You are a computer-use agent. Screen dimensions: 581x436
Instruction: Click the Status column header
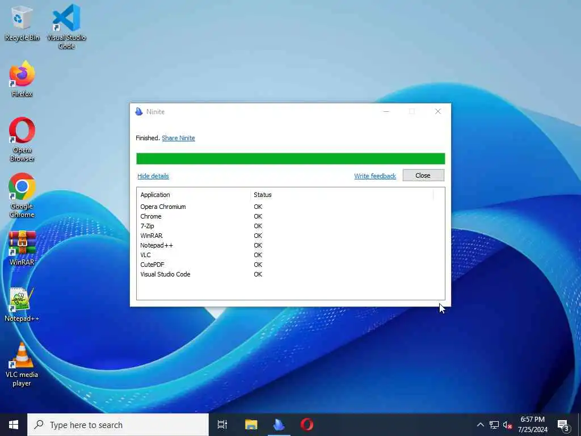pos(342,195)
